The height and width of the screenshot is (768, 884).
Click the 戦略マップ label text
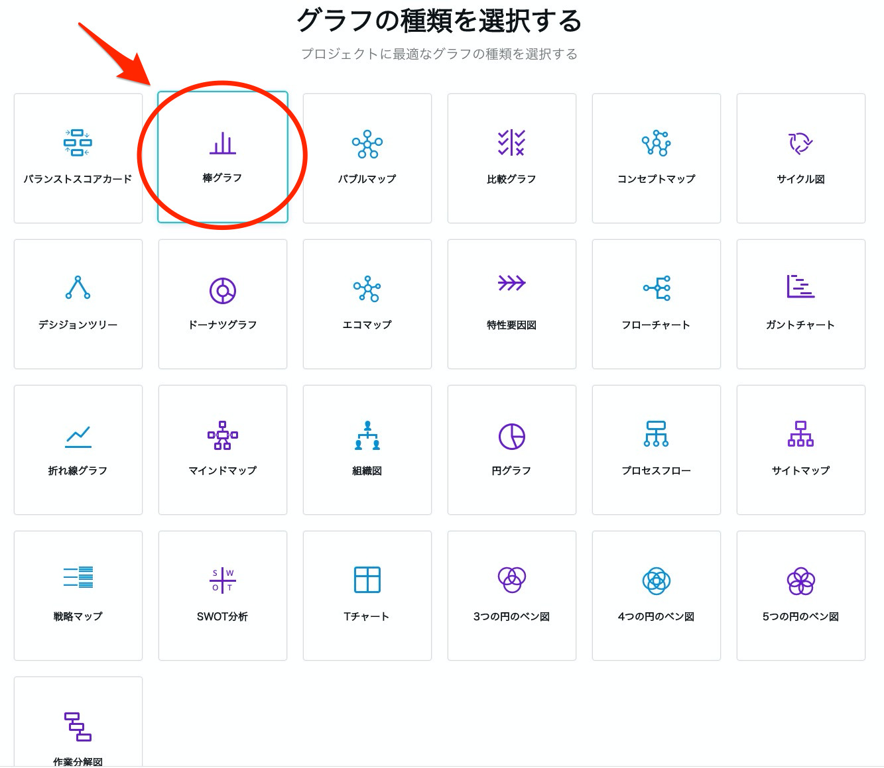(78, 616)
